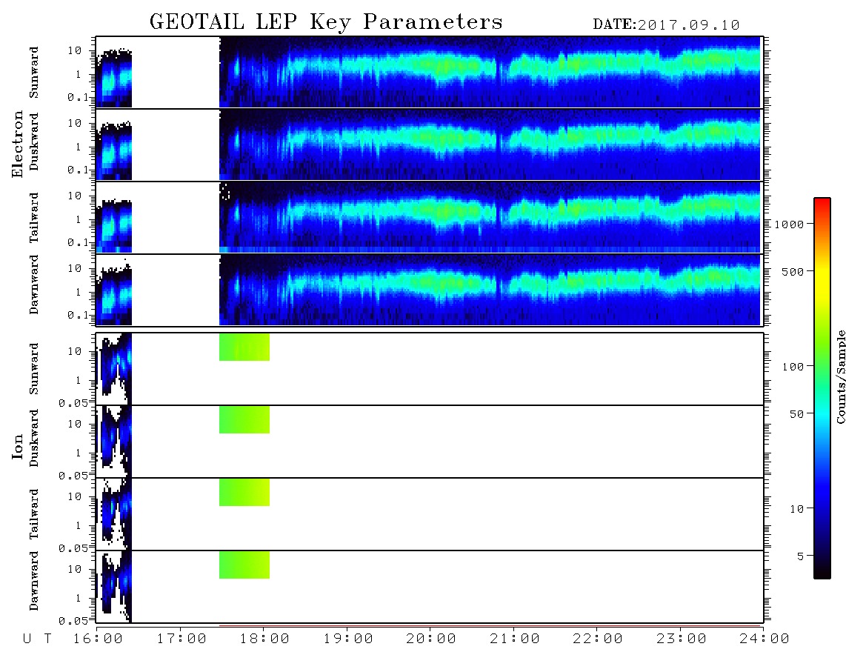Click the "Counts/Sample" colorbar label
The image size is (846, 652).
pyautogui.click(x=840, y=376)
